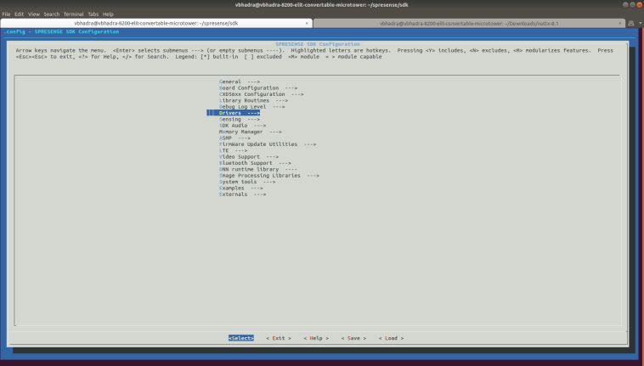
Task: Enter the SDK Audio submenu
Action: (x=242, y=126)
